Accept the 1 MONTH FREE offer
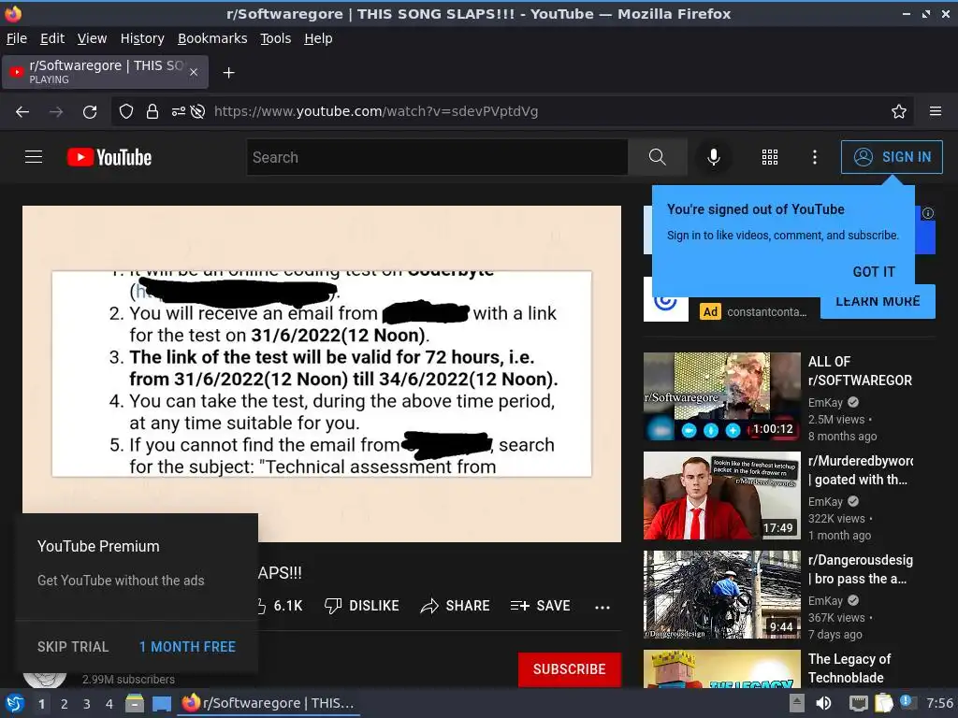The width and height of the screenshot is (958, 718). click(x=187, y=647)
